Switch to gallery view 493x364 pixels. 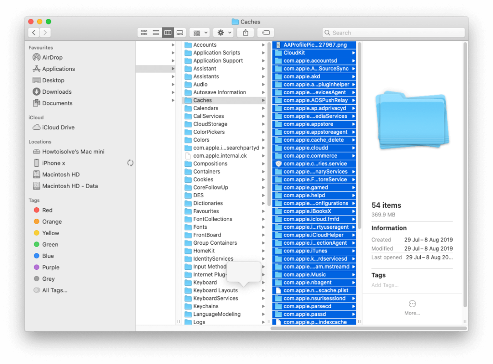point(180,32)
